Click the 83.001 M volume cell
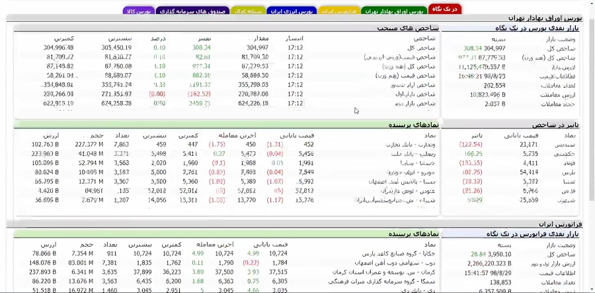Image resolution: width=595 pixels, height=293 pixels. tap(81, 263)
